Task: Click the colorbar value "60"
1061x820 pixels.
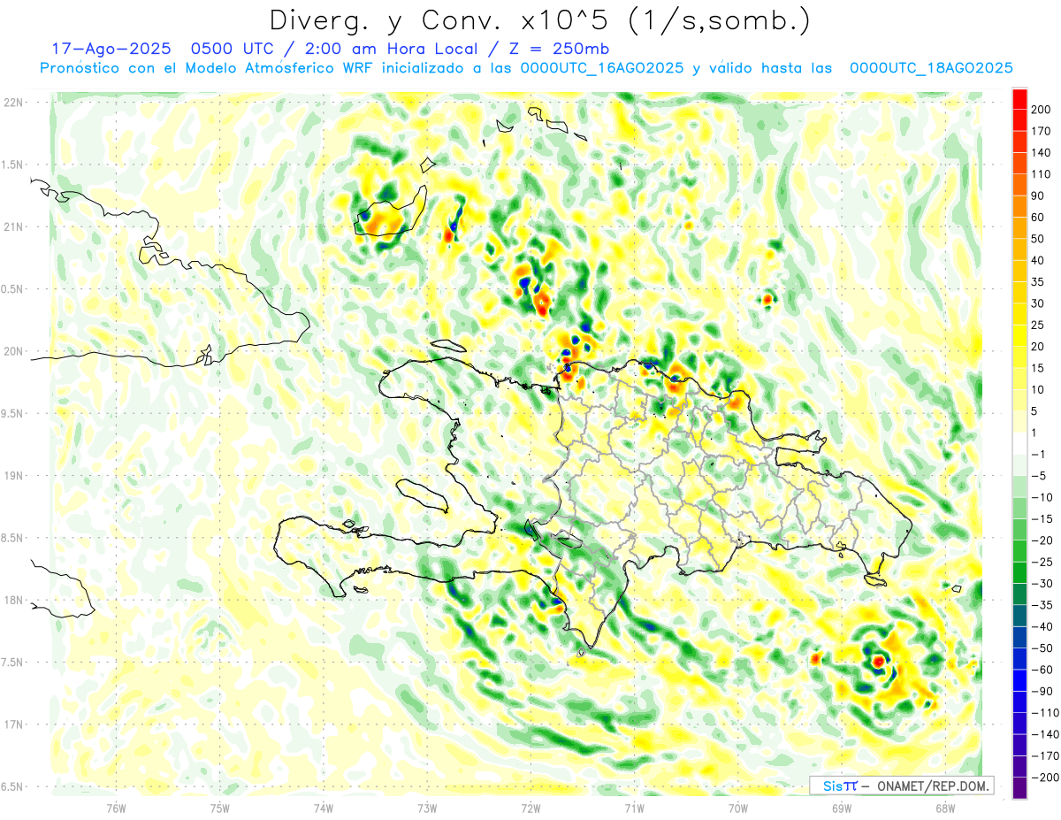Action: [x=1038, y=218]
